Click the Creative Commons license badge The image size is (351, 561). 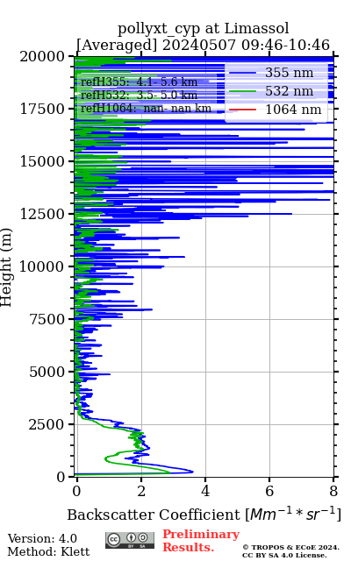pos(130,540)
